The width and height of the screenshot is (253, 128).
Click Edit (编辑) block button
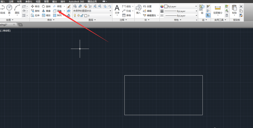coord(147,11)
